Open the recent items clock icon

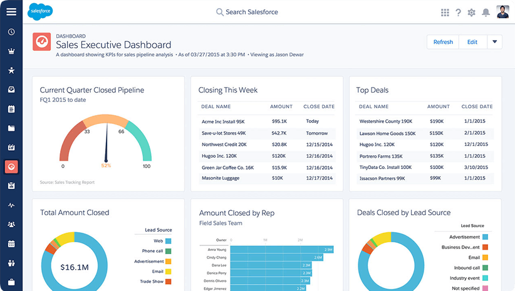(x=11, y=32)
